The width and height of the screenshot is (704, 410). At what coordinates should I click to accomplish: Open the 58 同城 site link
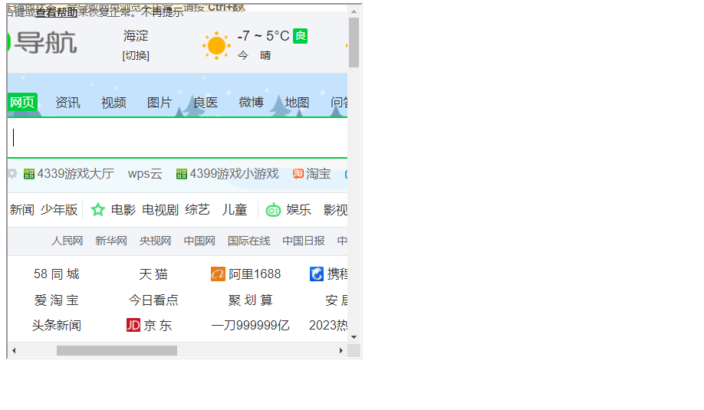57,274
